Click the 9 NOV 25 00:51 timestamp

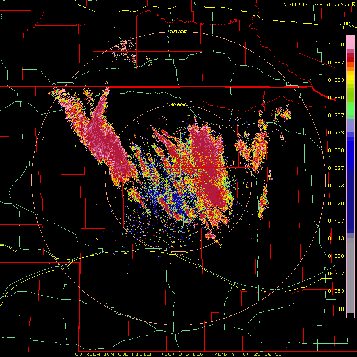click(257, 354)
